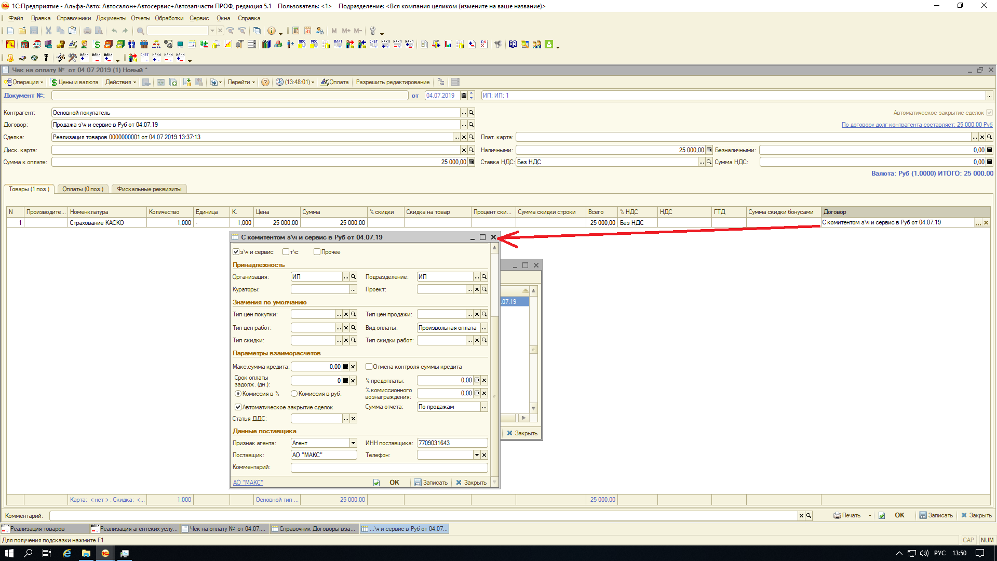
Task: Open ellipsis selector for Сумма отчета field
Action: [x=484, y=407]
